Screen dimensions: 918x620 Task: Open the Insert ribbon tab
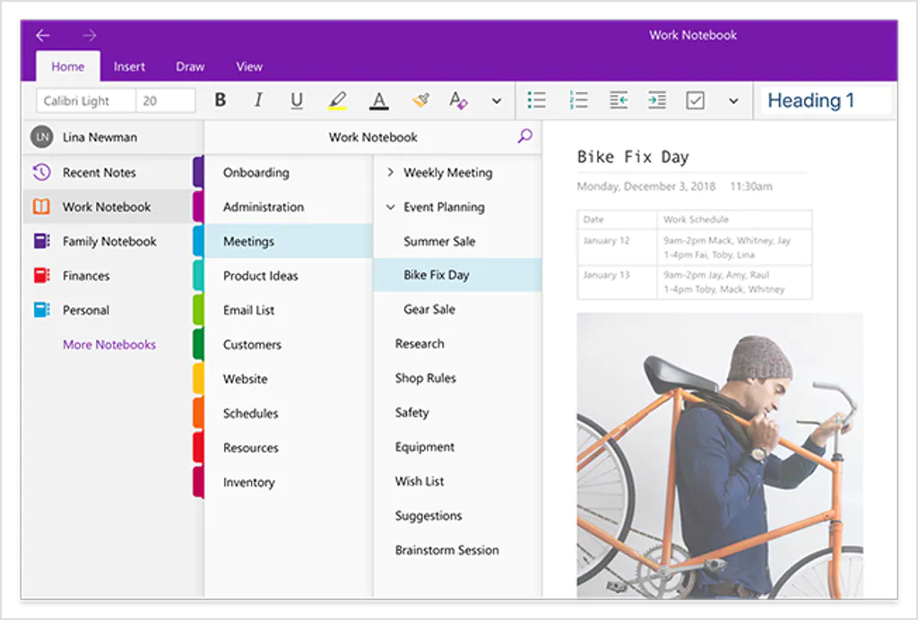[x=129, y=65]
